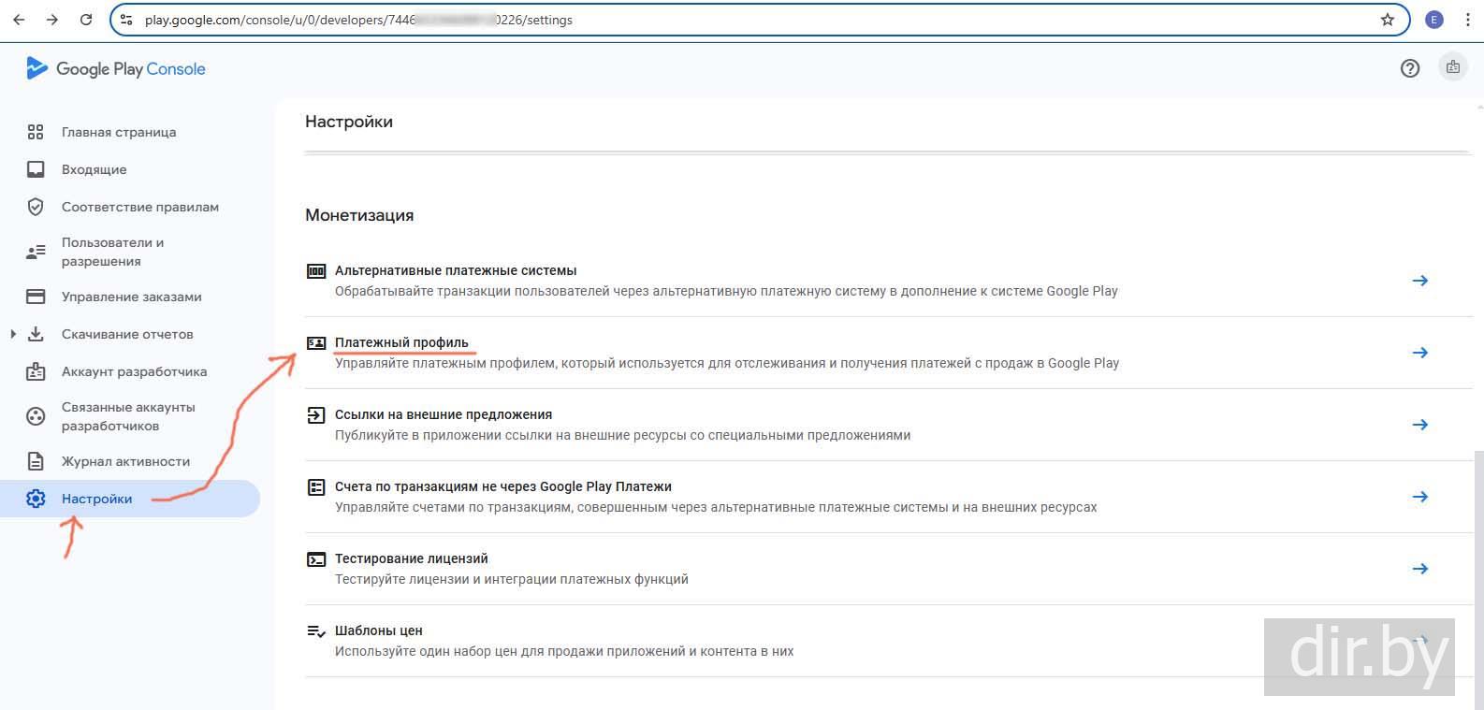1484x710 pixels.
Task: Click the Монетизация section heading
Action: pos(359,215)
